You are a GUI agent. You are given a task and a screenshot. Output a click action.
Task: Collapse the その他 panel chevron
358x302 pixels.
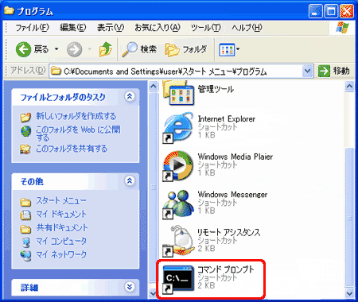tap(130, 181)
